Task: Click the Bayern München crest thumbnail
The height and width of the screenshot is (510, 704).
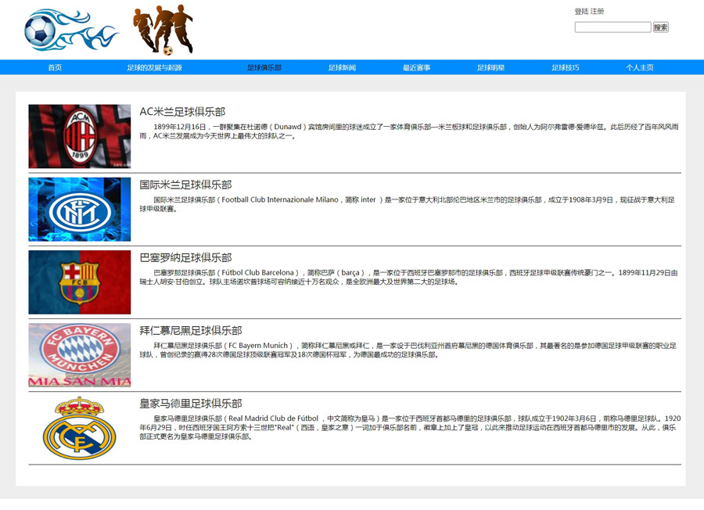Action: 80,355
